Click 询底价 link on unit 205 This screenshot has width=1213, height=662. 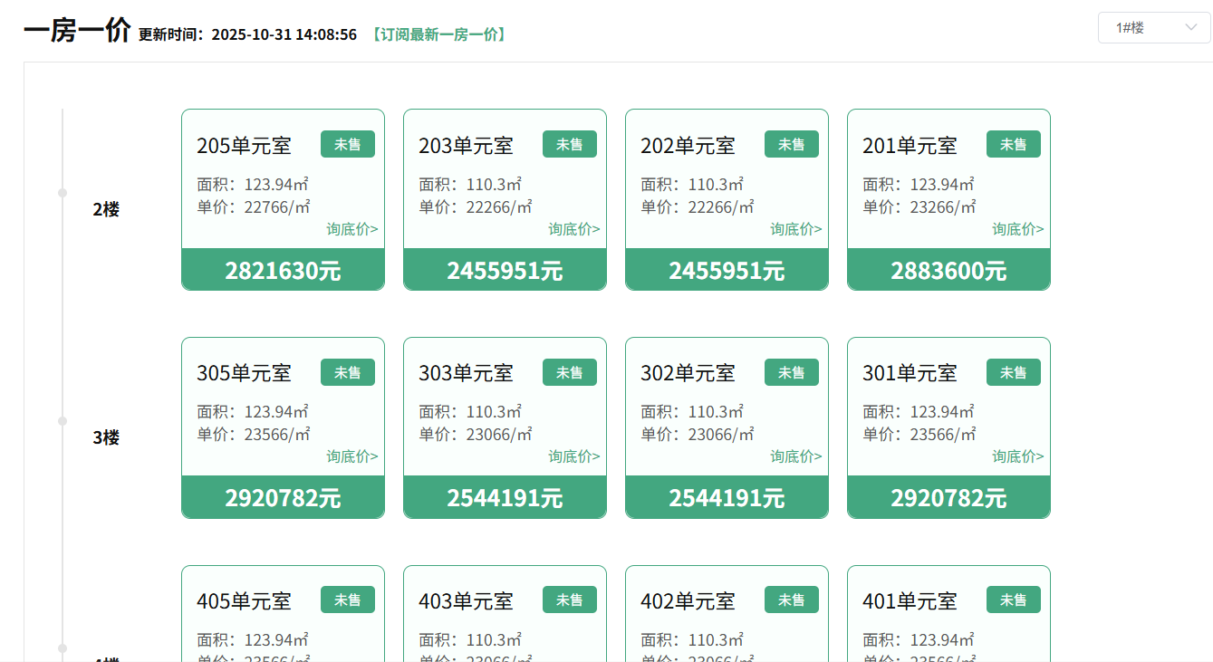[x=352, y=229]
